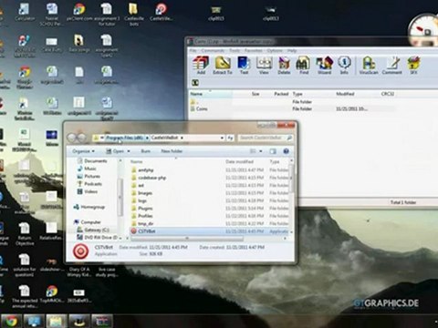
Task: Open the Favorites menu in WinRAR
Action: coord(254,50)
